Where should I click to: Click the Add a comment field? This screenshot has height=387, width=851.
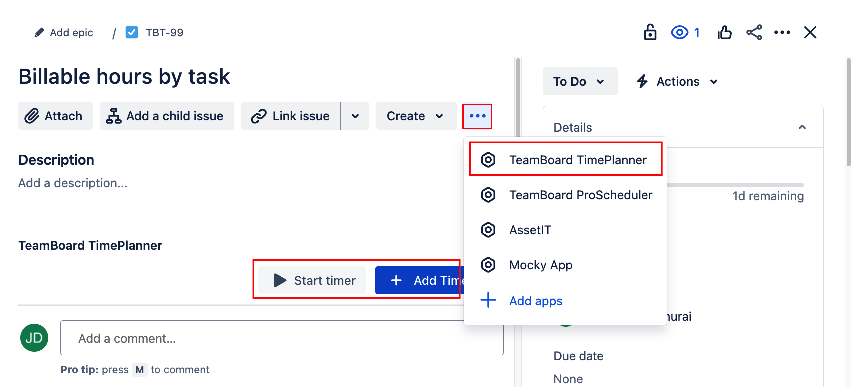coord(282,338)
